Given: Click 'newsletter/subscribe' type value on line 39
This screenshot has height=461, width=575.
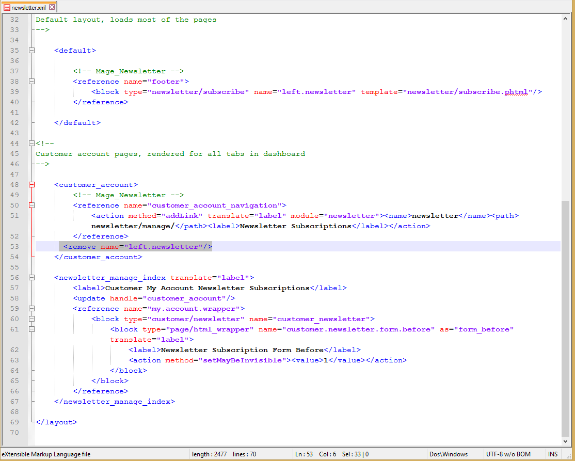Looking at the screenshot, I should (x=198, y=92).
